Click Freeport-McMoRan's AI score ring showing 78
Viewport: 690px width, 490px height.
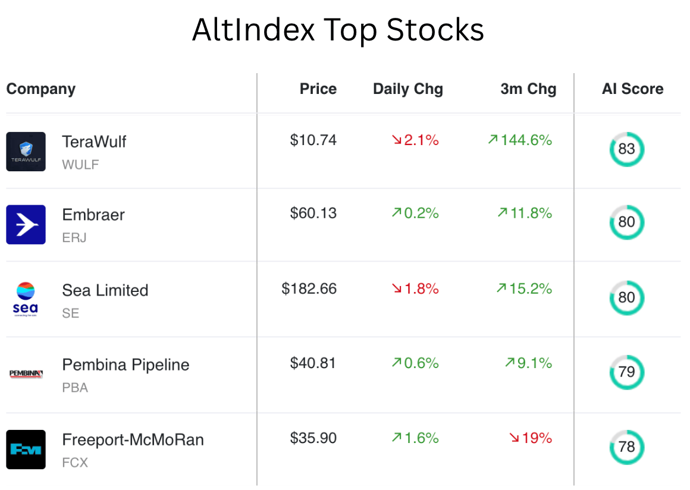coord(626,447)
